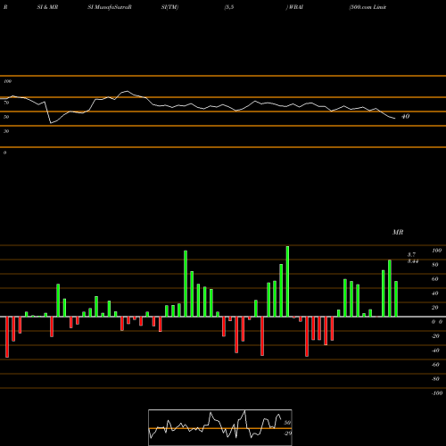Click the MR axis label '60'
The width and height of the screenshot is (446, 446).
pyautogui.click(x=435, y=279)
